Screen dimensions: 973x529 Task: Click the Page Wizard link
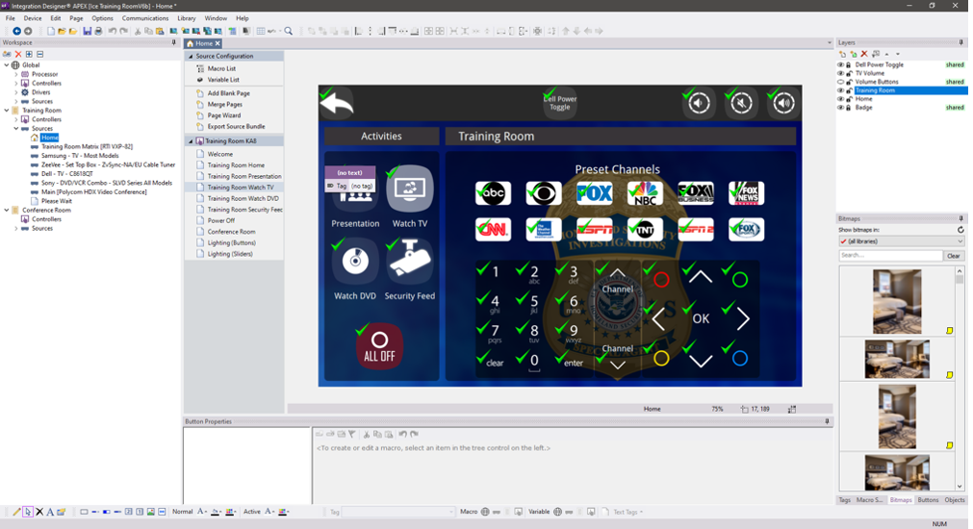pyautogui.click(x=224, y=115)
